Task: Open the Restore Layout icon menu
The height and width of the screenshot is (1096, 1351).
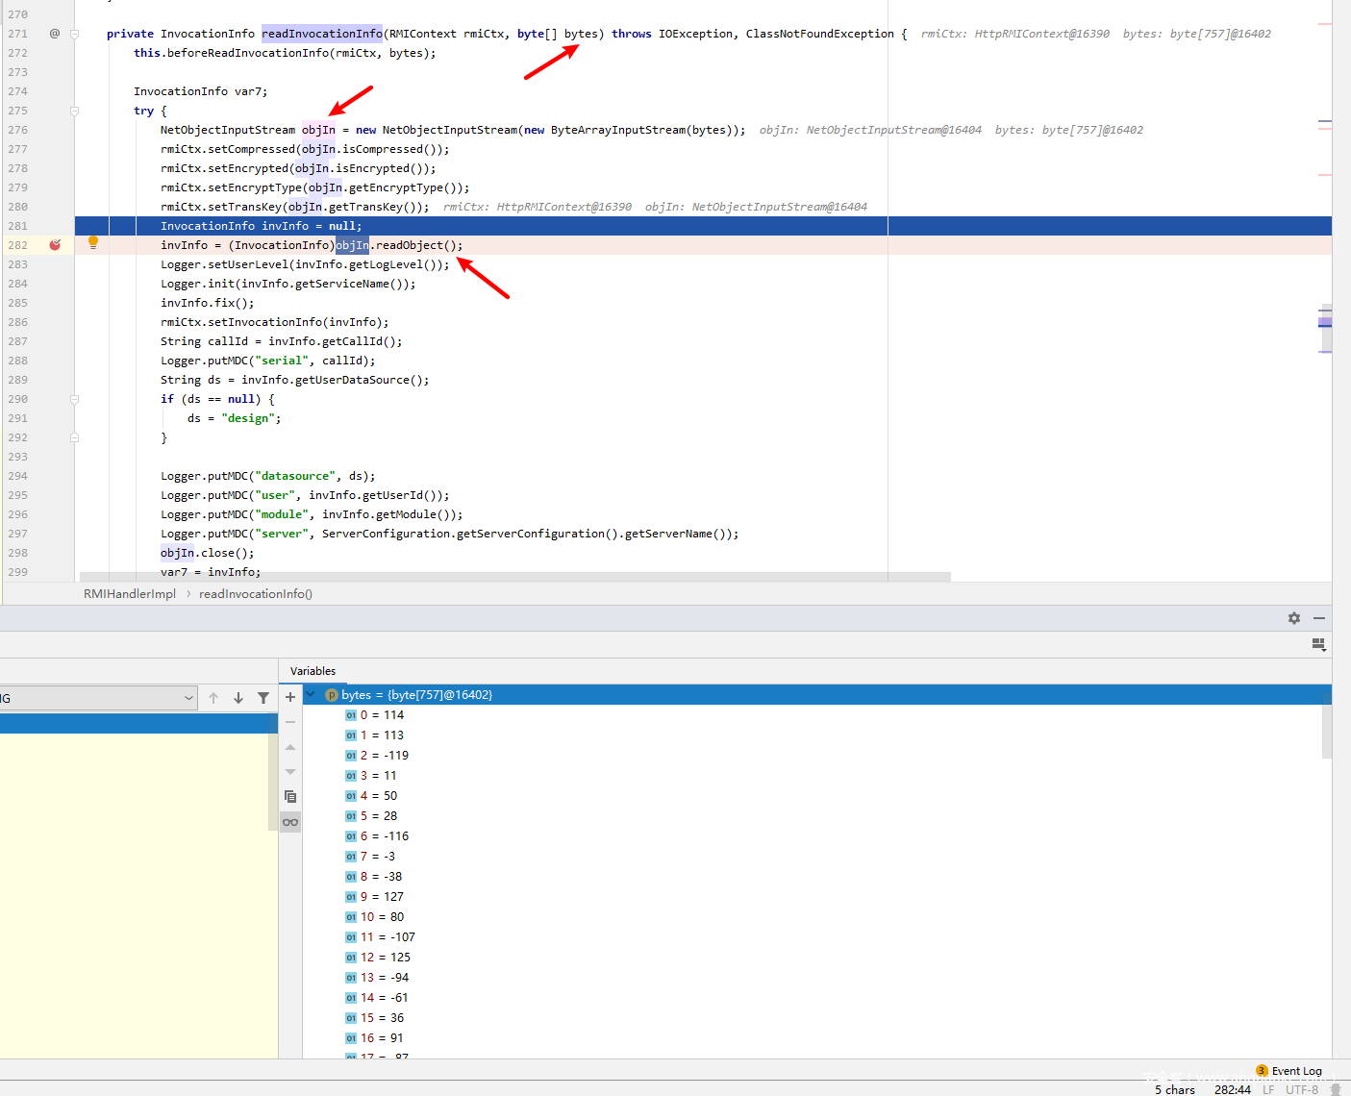Action: pos(1318,644)
